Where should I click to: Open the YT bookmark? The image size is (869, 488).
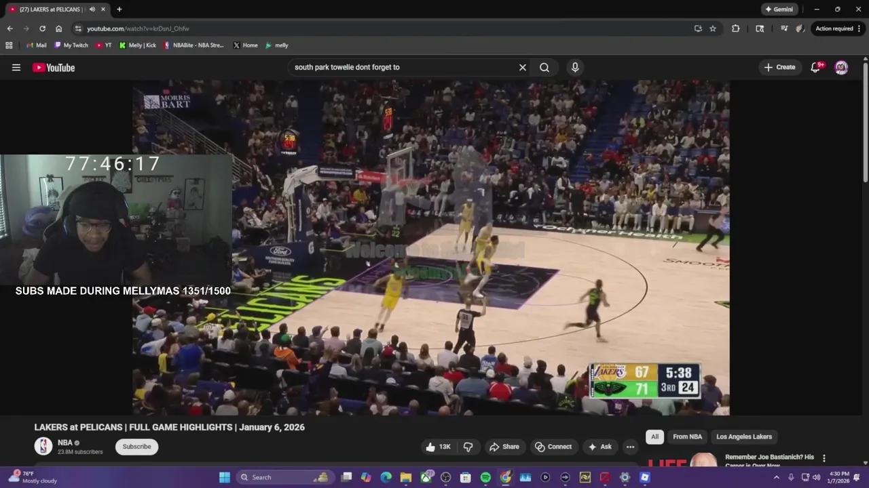[x=104, y=45]
